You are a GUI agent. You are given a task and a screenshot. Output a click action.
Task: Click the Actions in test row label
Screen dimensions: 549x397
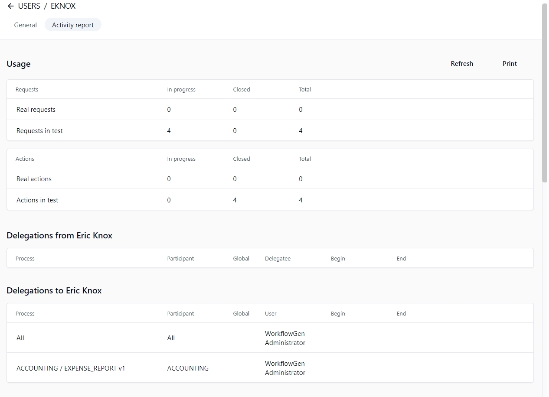pos(37,200)
